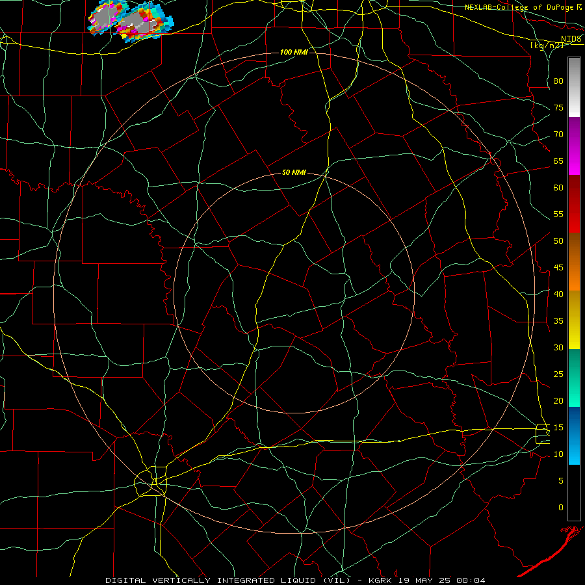Select the 80 value on the VIL scale
Screen dimensions: 585x585
(x=558, y=81)
